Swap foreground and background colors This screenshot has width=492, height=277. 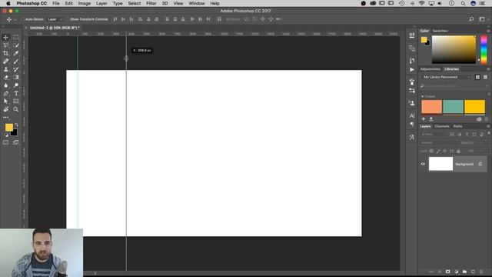click(16, 125)
